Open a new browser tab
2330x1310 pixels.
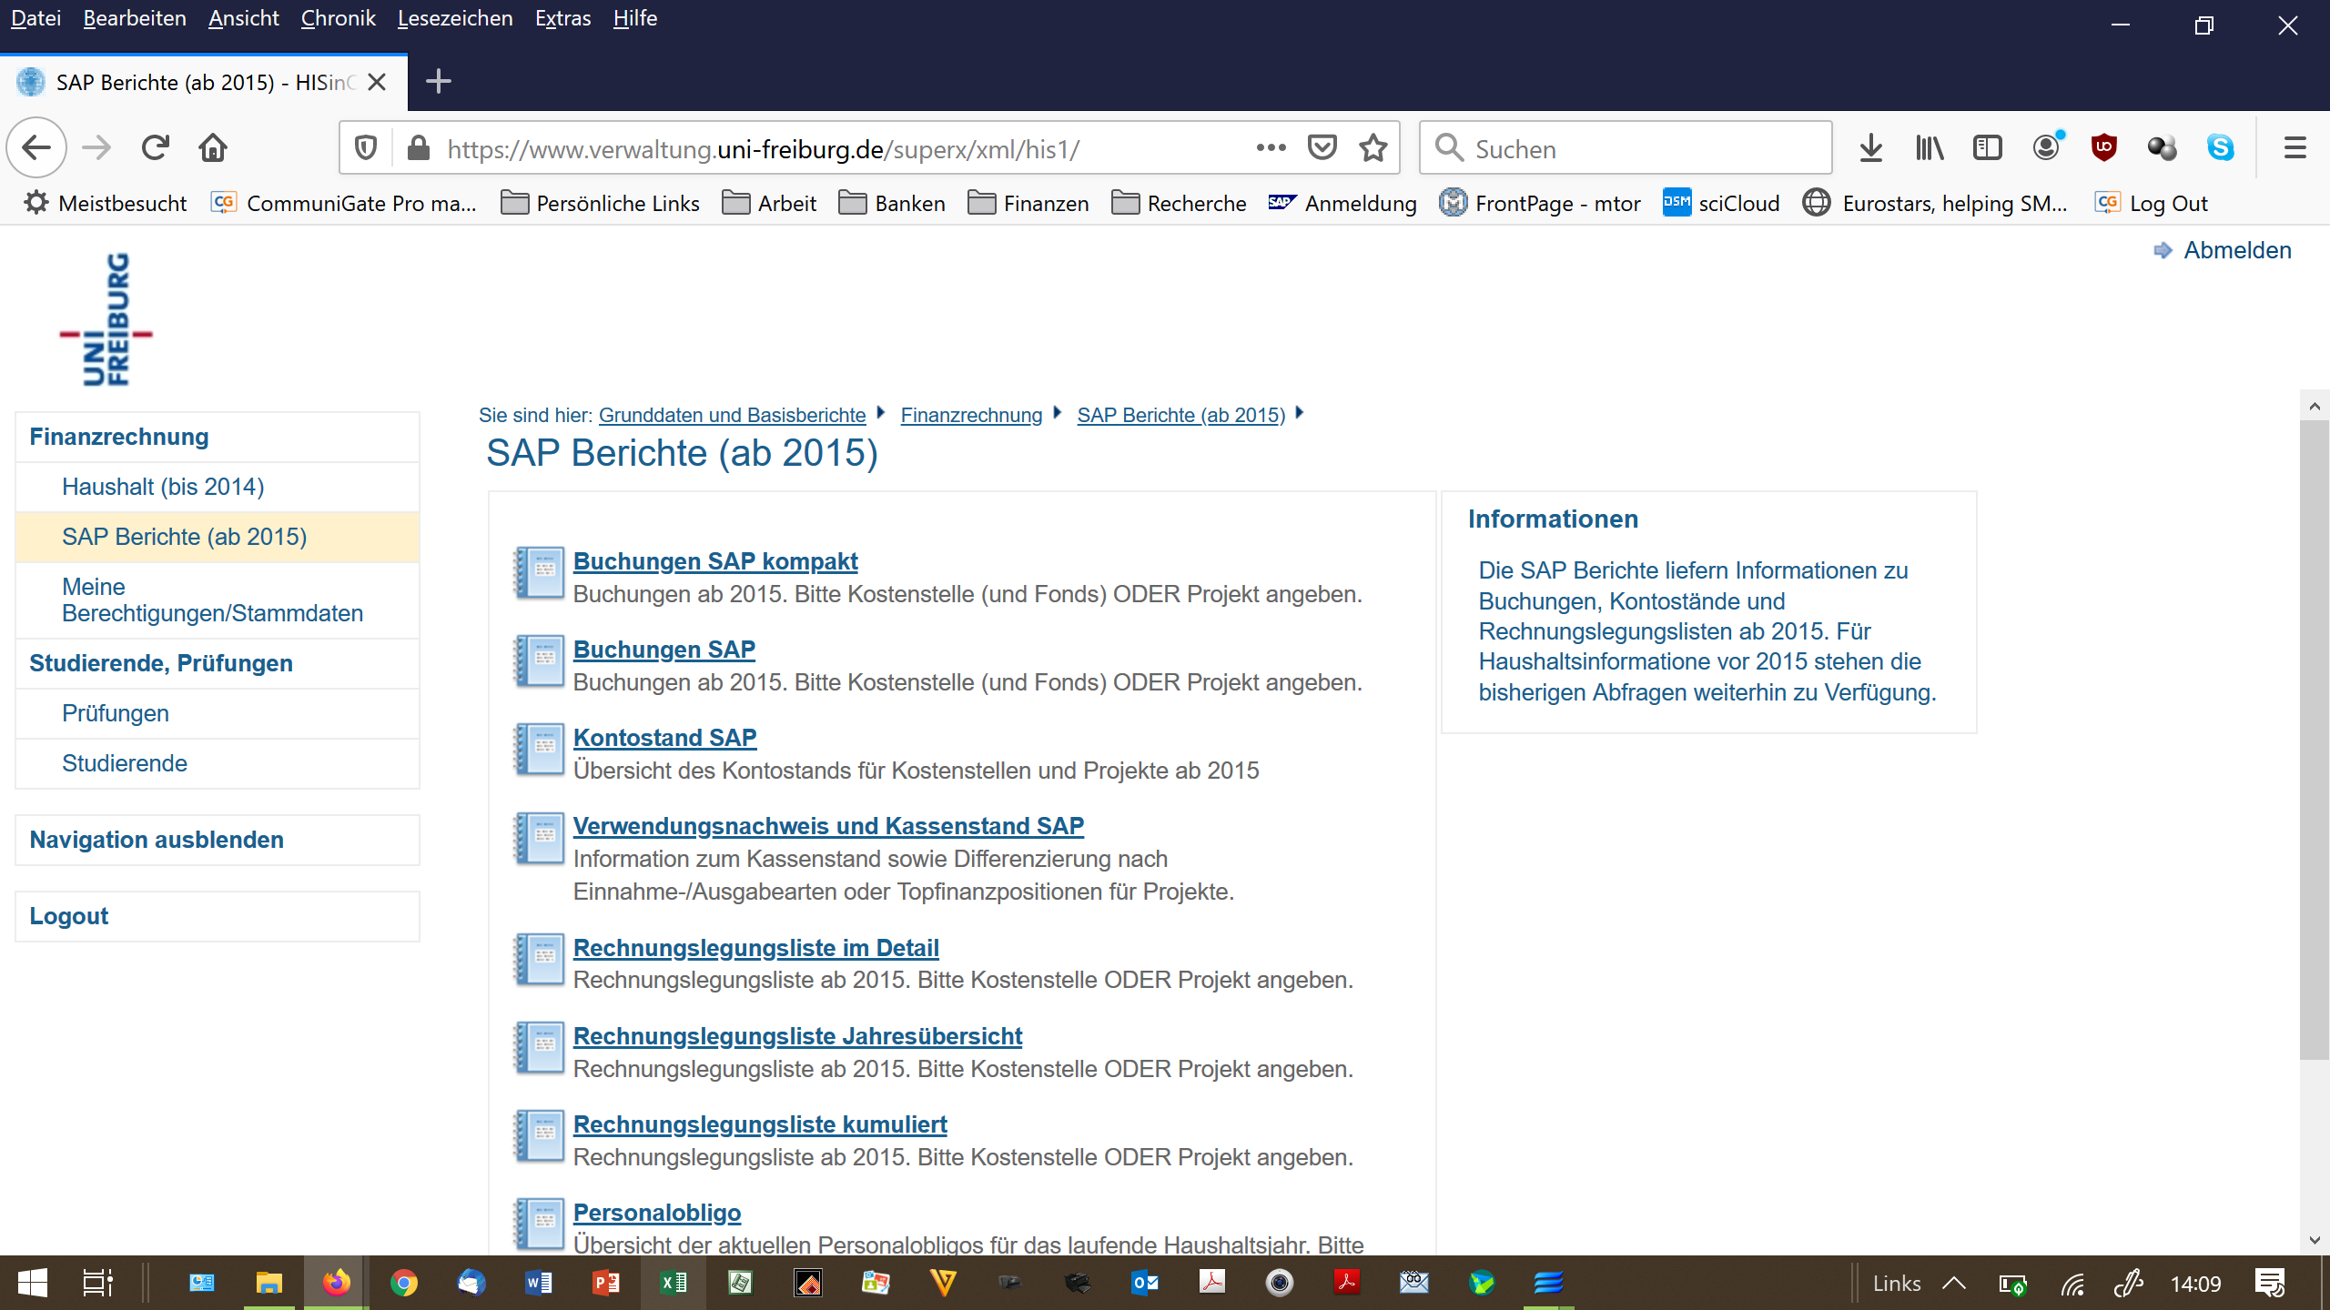[438, 82]
